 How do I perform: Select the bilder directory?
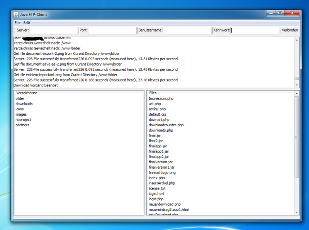20,98
